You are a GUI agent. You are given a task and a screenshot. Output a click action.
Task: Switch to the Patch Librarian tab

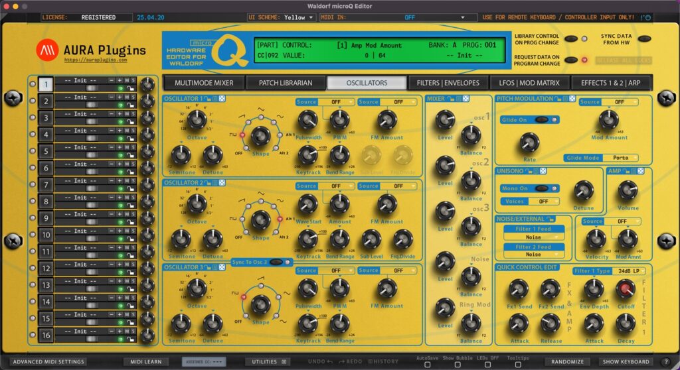pyautogui.click(x=286, y=83)
